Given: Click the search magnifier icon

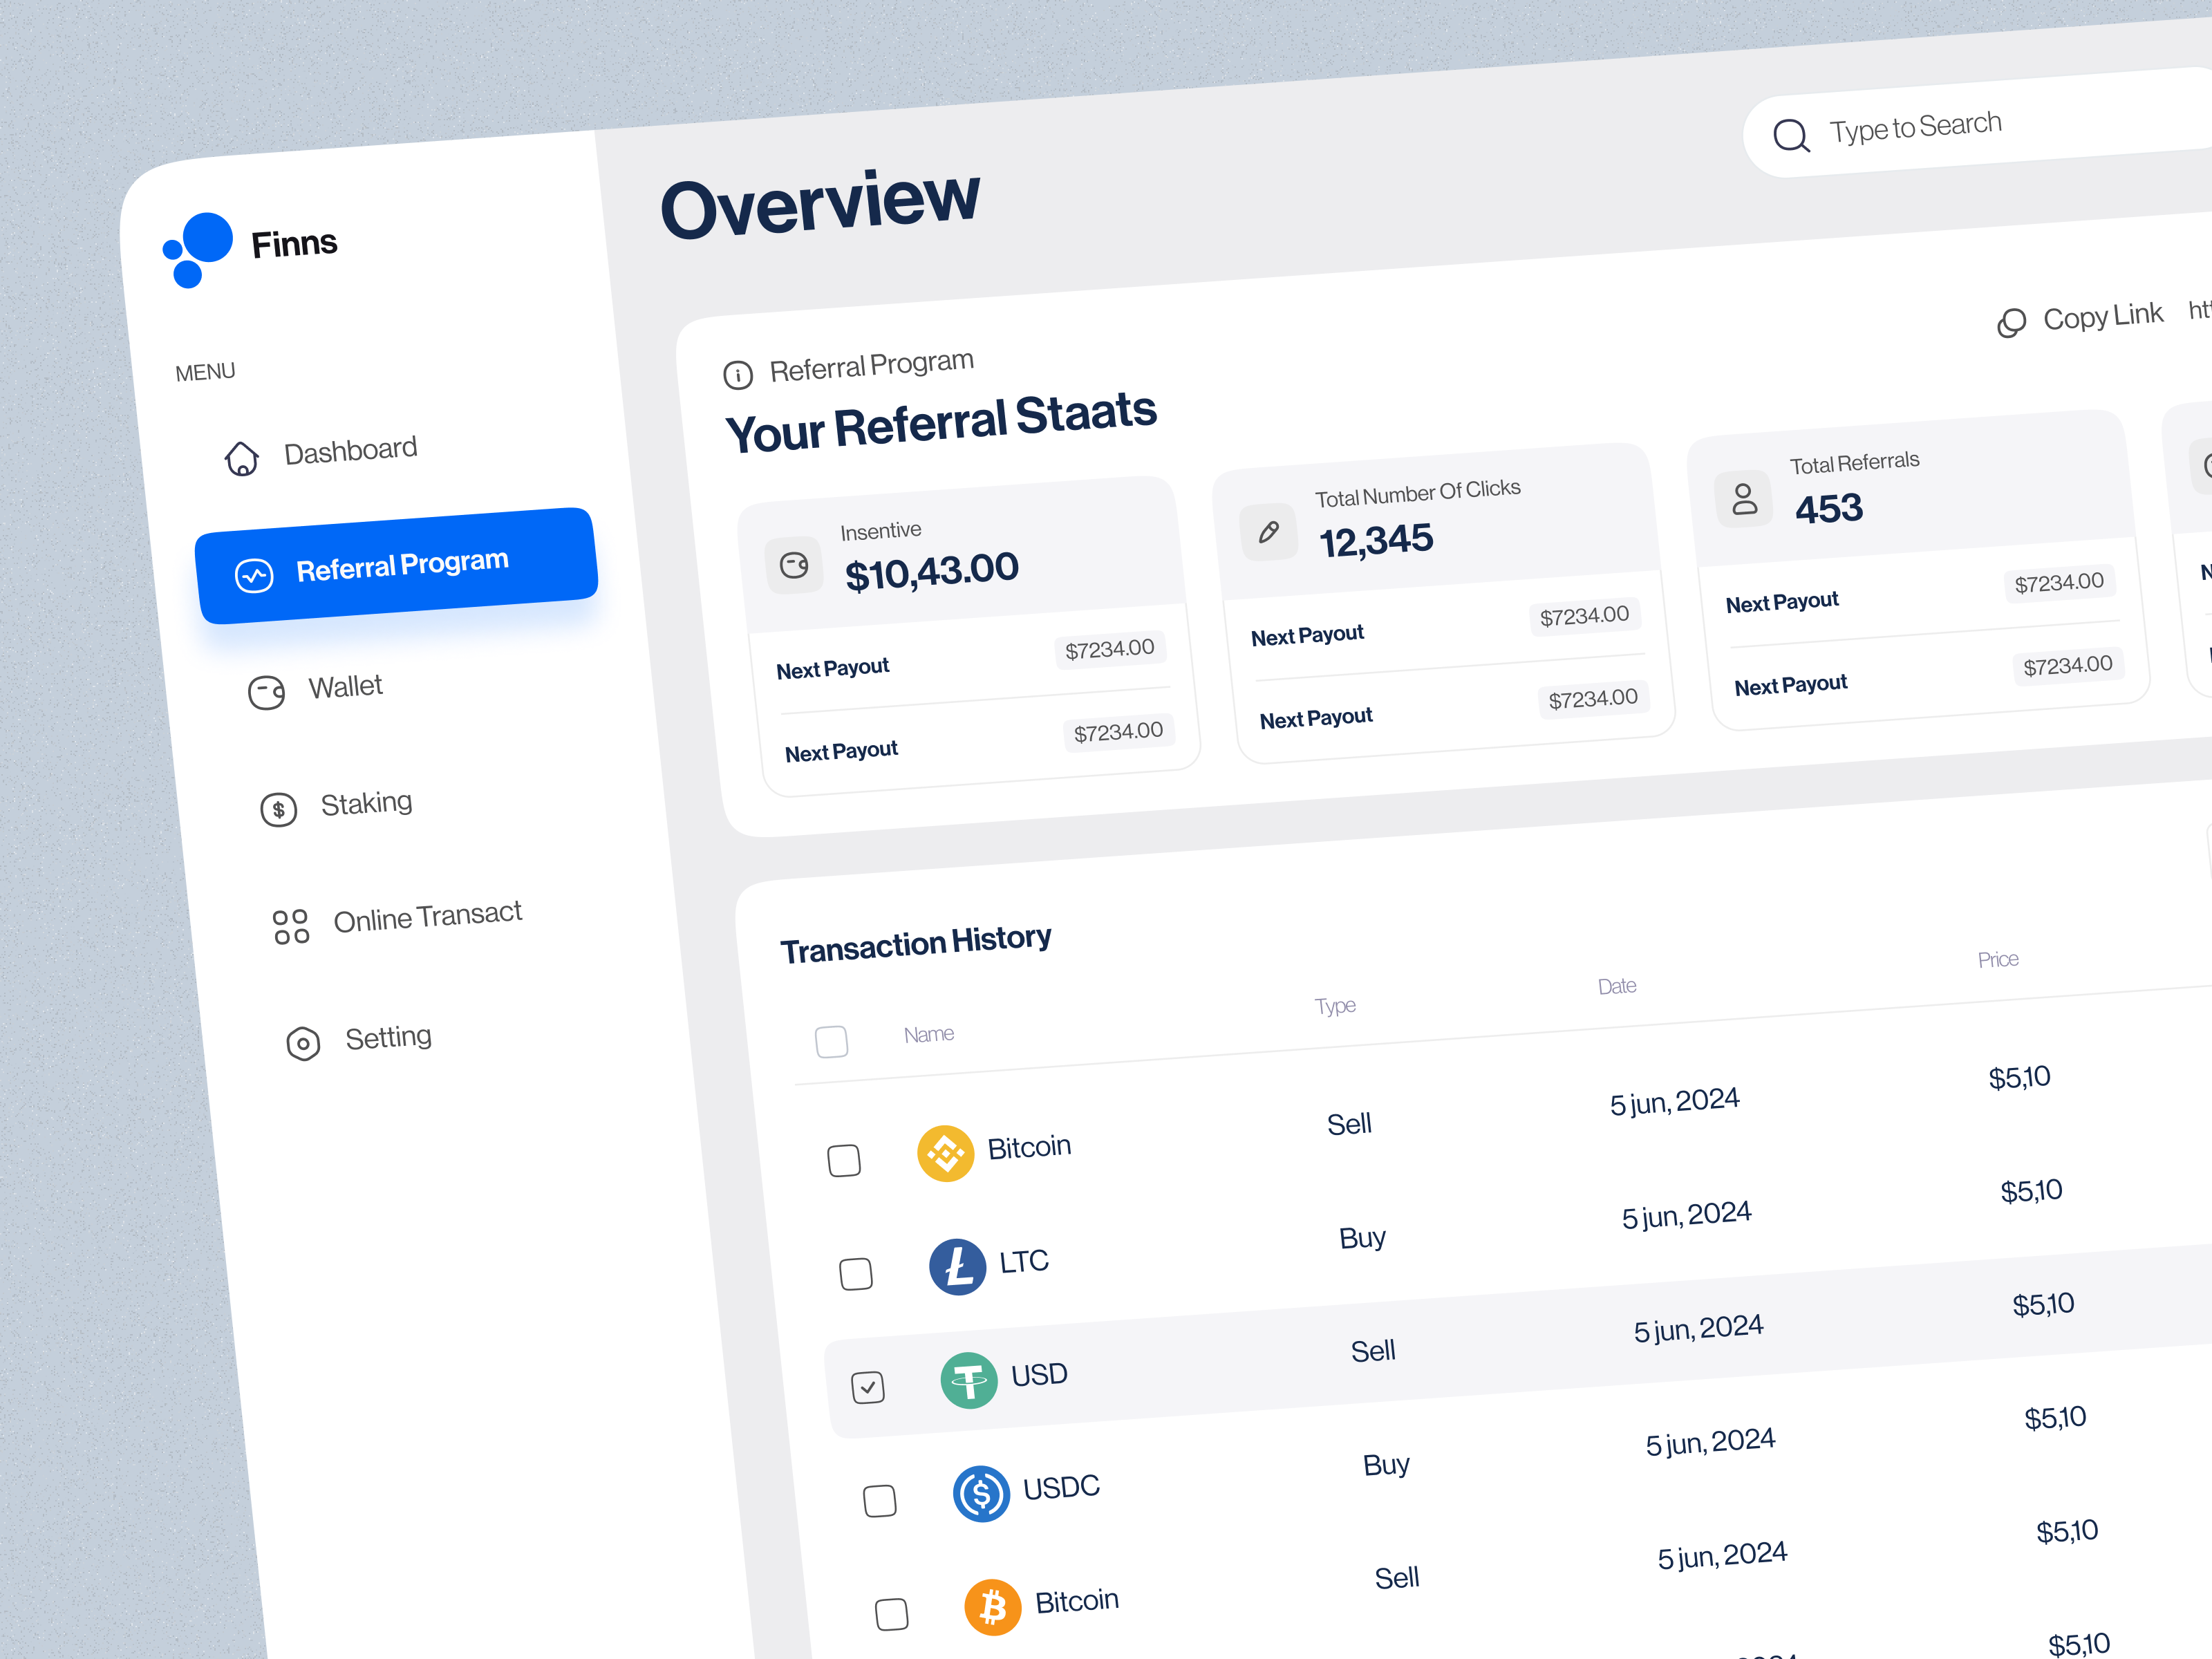Looking at the screenshot, I should pyautogui.click(x=1790, y=135).
